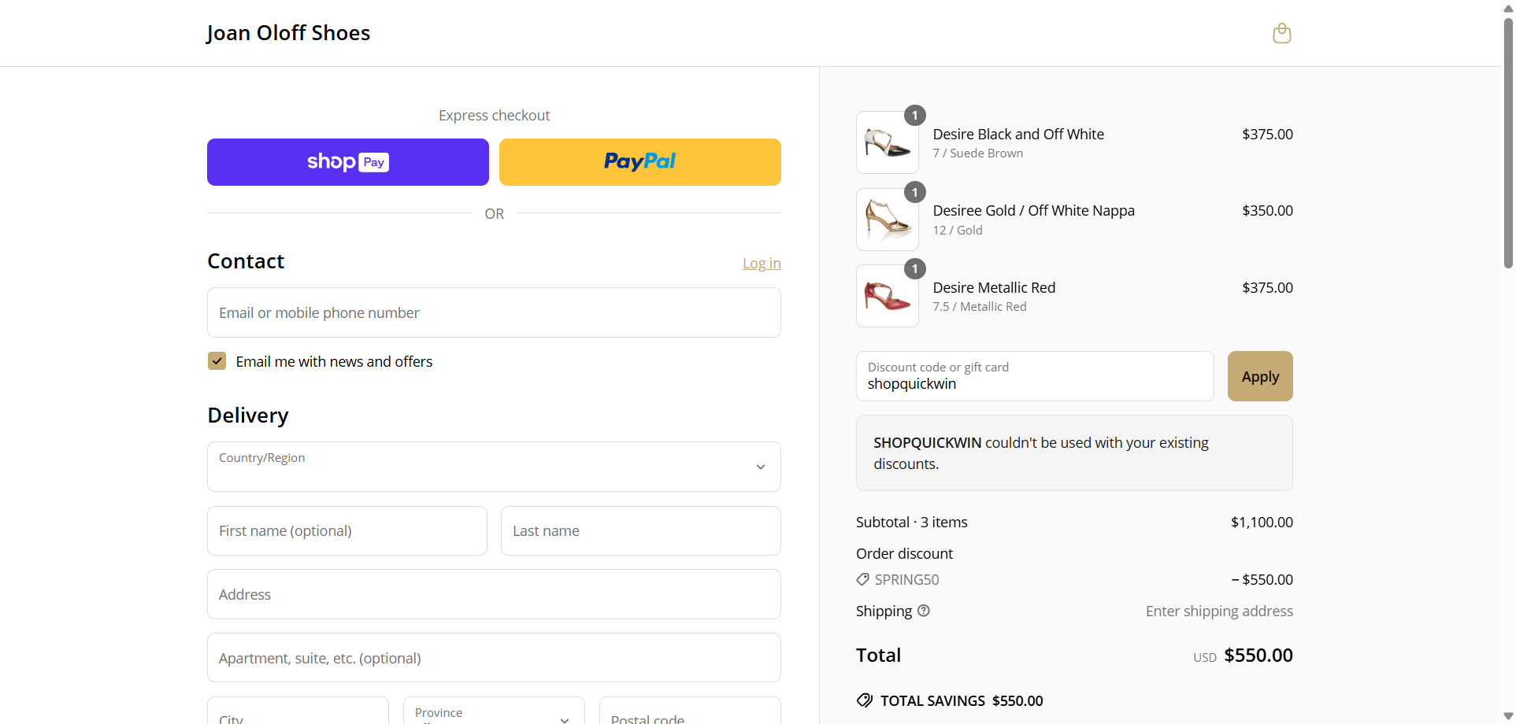Click the Log in link
The image size is (1516, 724).
tap(762, 263)
